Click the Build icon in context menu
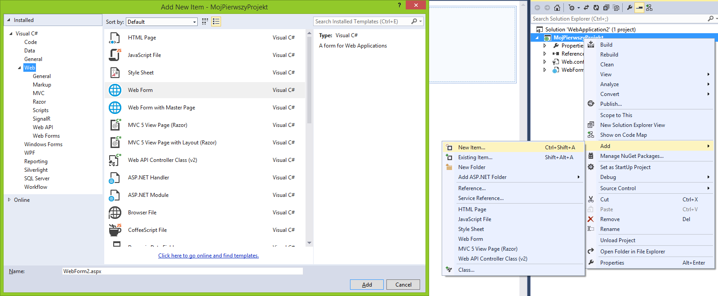The height and width of the screenshot is (296, 718). point(591,45)
